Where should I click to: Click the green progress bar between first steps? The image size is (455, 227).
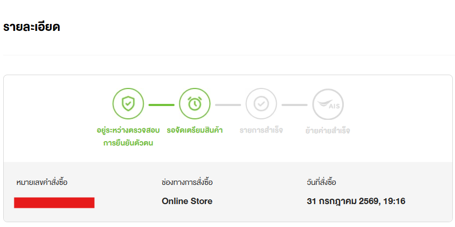(x=161, y=104)
